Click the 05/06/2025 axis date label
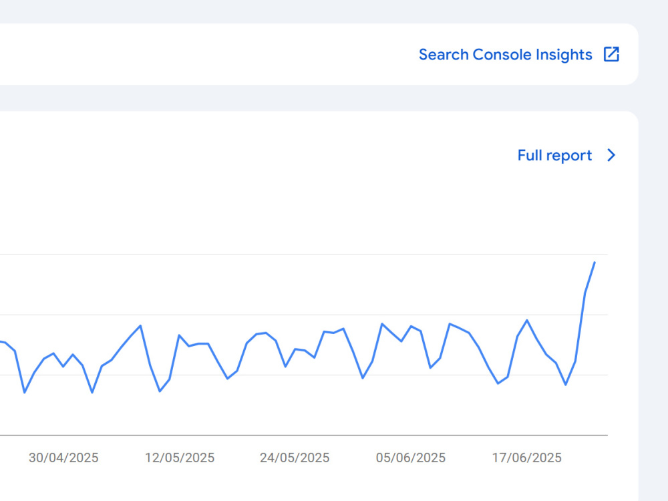668x501 pixels. [x=410, y=458]
